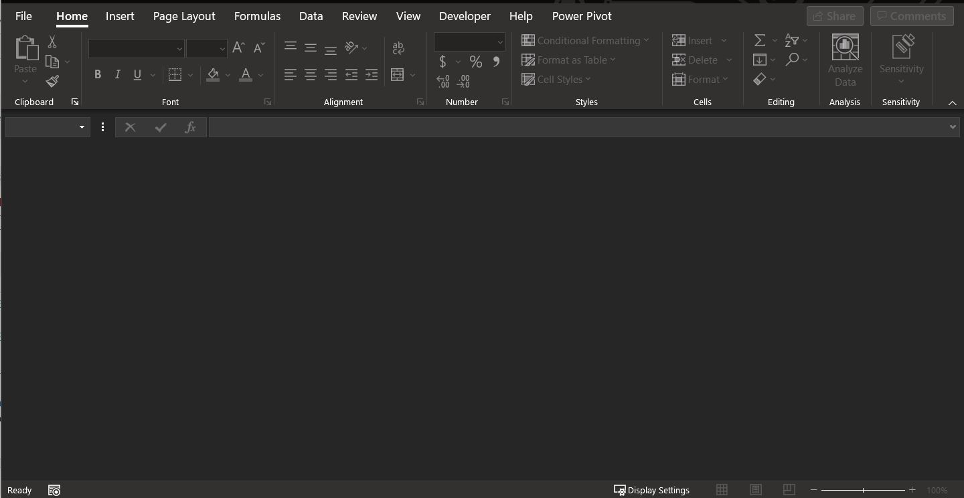The width and height of the screenshot is (964, 498).
Task: Open the font name dropdown
Action: [x=179, y=49]
